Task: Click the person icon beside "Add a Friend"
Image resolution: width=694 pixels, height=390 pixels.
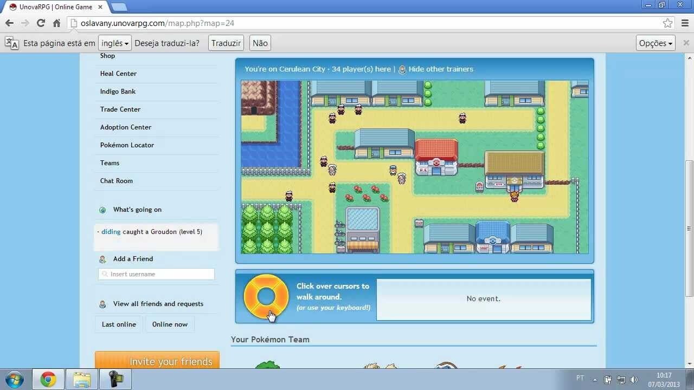Action: click(x=102, y=259)
